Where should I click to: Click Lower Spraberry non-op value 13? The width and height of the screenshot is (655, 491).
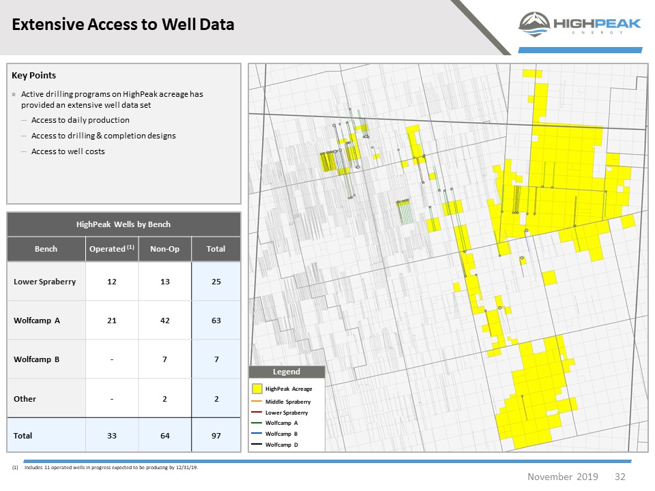[165, 282]
